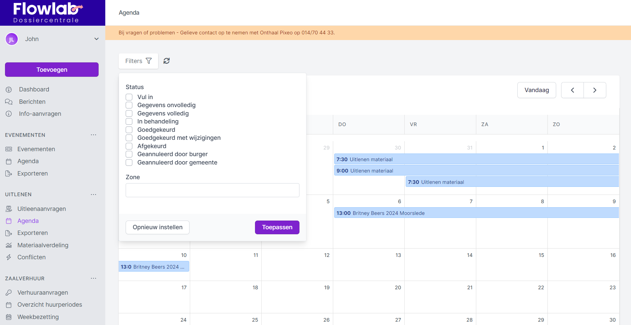Check the 'Vul in' status checkbox
Image resolution: width=631 pixels, height=325 pixels.
pyautogui.click(x=129, y=97)
